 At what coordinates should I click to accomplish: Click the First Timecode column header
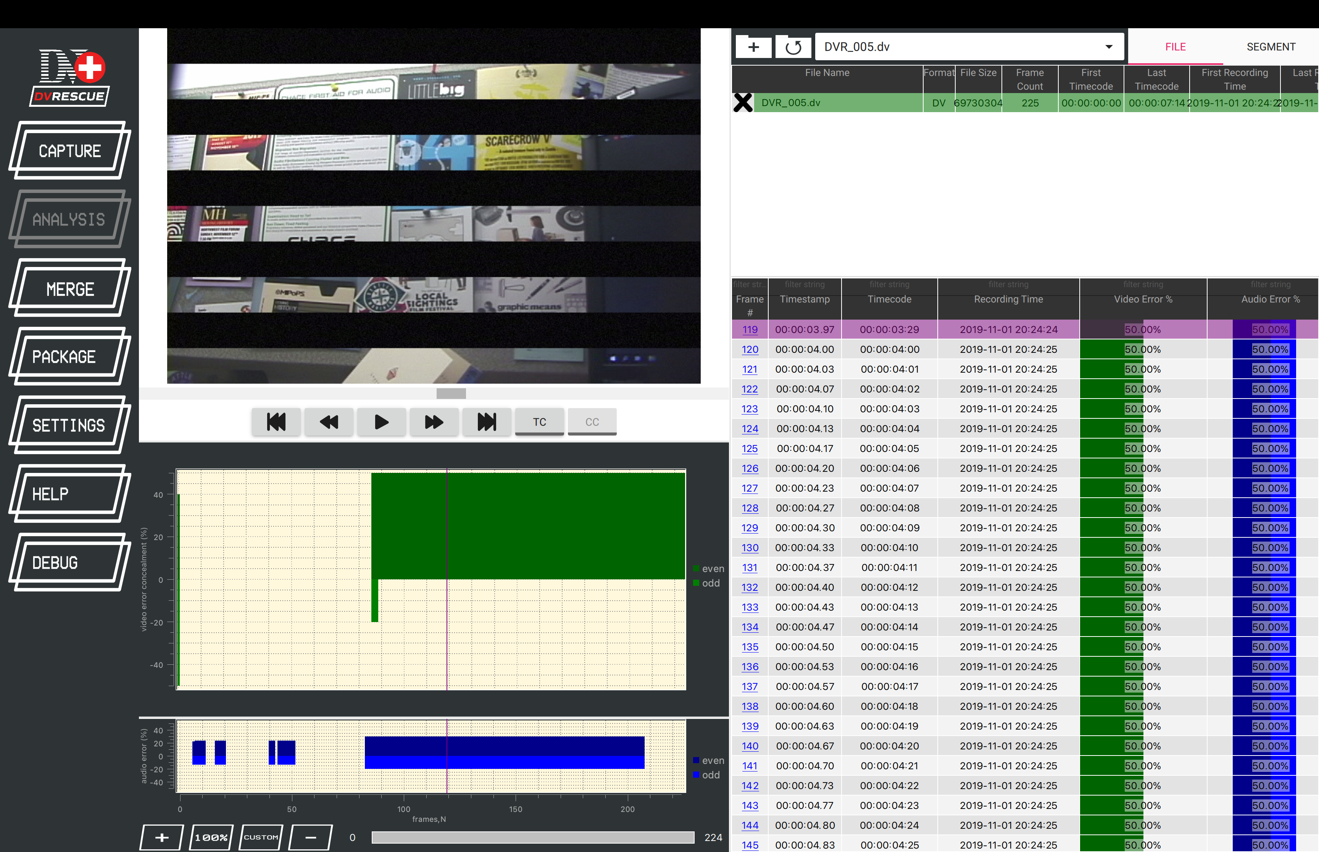pyautogui.click(x=1091, y=79)
